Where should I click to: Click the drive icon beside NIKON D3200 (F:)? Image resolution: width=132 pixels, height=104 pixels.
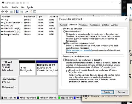click(x=2, y=29)
